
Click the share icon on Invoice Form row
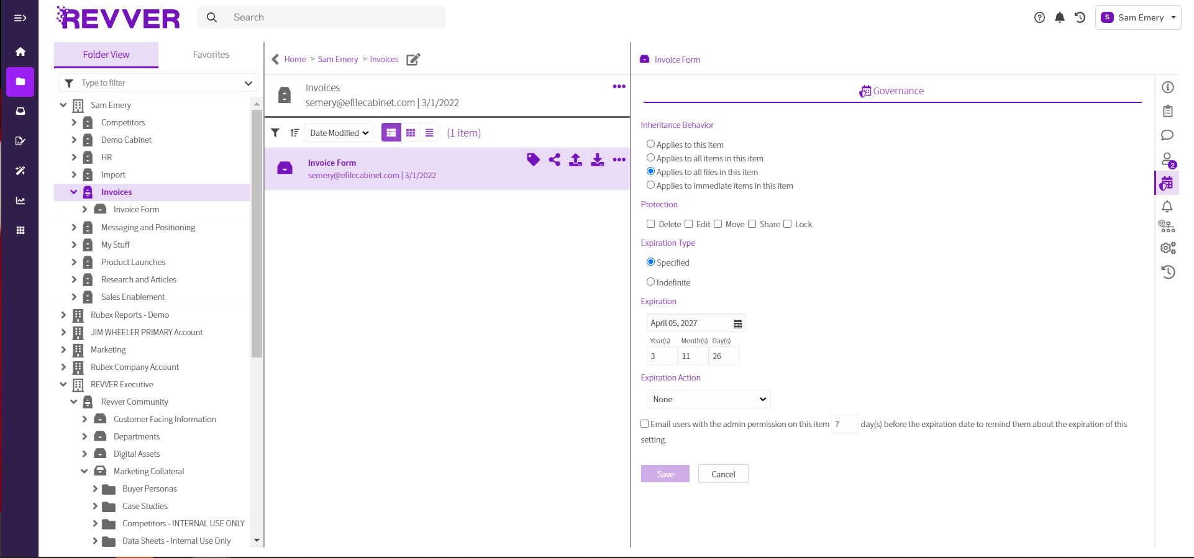tap(555, 160)
